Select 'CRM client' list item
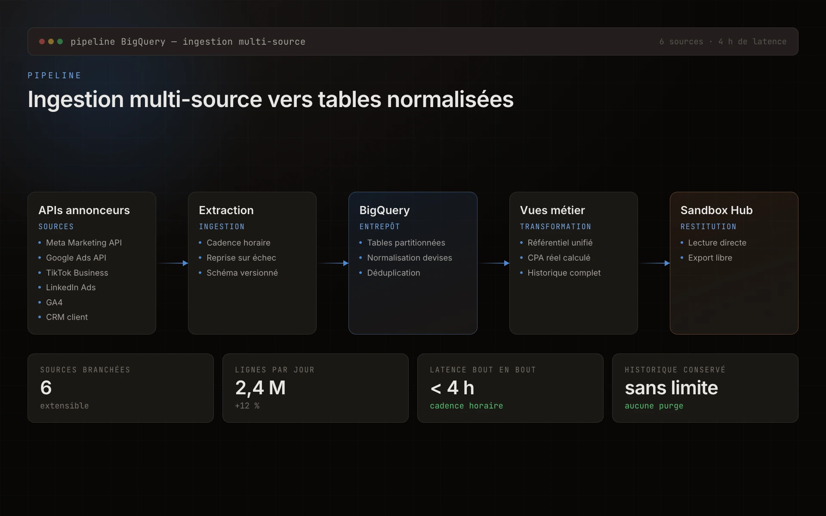Screen dimensions: 826x516 pyautogui.click(x=67, y=317)
